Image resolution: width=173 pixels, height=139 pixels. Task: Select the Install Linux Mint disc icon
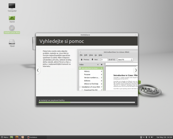tap(12, 29)
